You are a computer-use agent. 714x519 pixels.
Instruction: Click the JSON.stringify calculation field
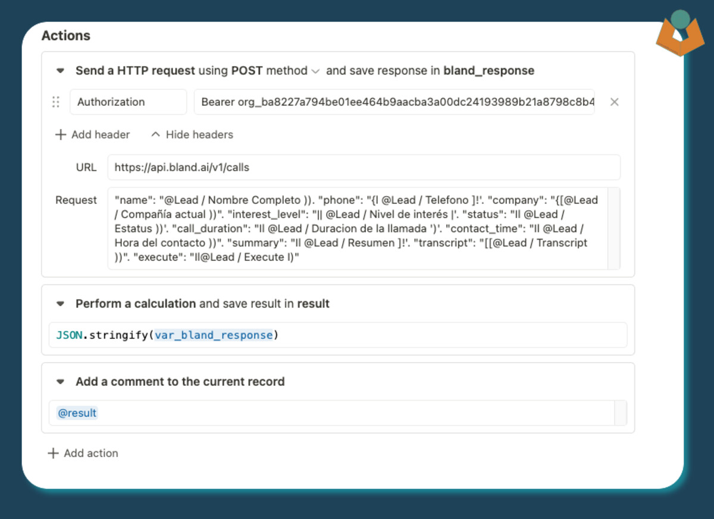(337, 335)
